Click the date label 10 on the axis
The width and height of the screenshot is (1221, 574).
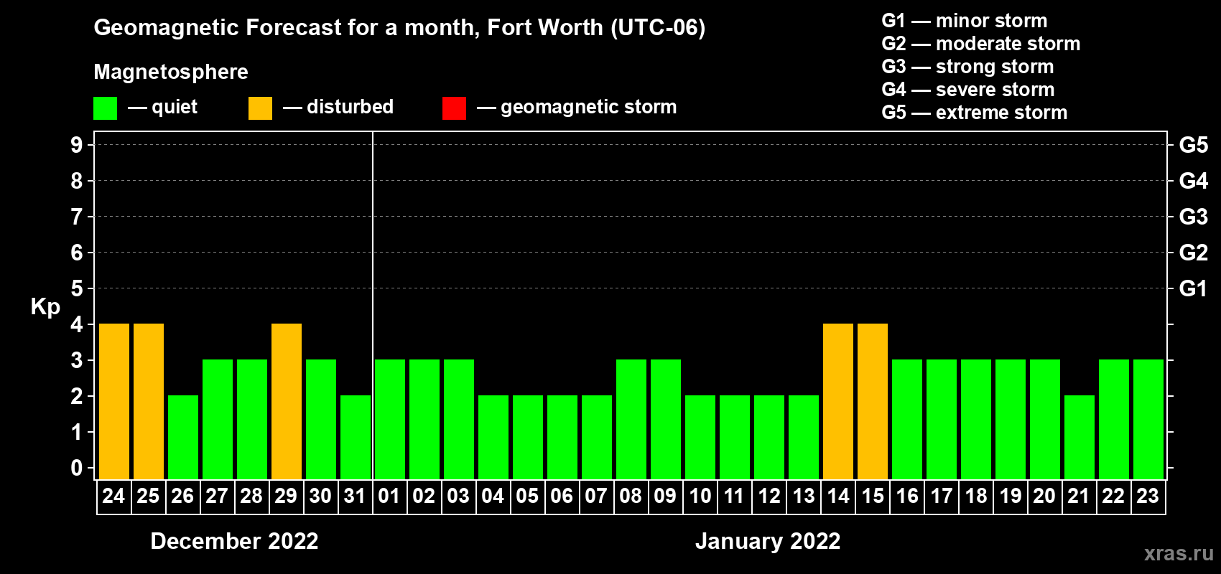[x=700, y=497]
